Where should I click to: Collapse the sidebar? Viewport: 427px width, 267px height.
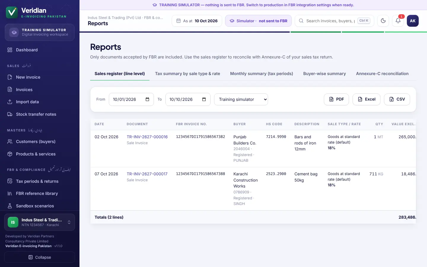click(39, 257)
